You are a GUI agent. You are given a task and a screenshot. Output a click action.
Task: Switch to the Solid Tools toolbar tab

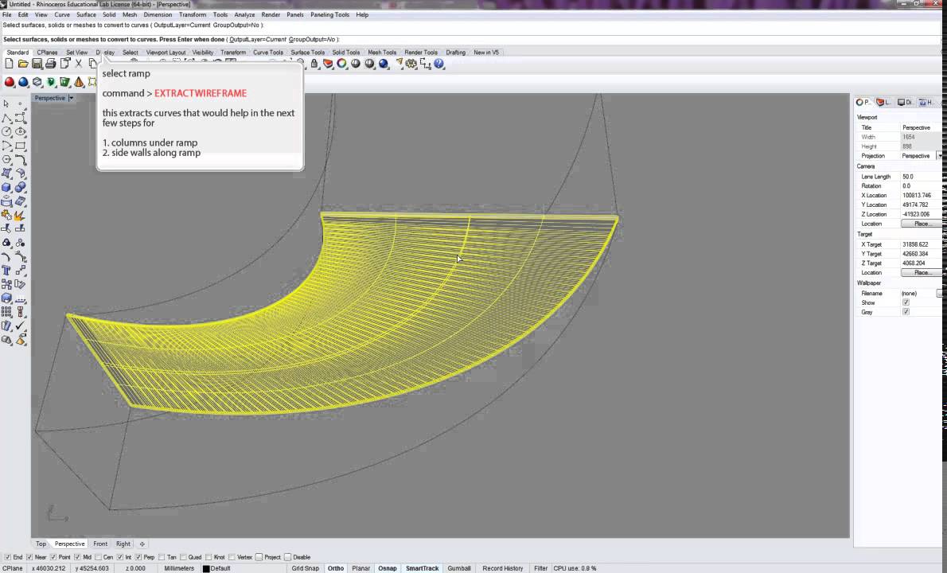tap(346, 53)
